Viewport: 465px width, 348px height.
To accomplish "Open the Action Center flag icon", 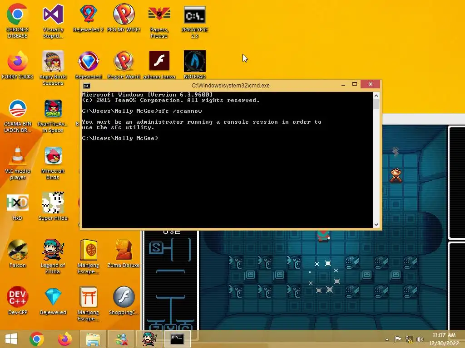I will click(398, 339).
